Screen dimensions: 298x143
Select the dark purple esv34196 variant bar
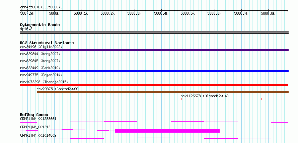[154, 50]
